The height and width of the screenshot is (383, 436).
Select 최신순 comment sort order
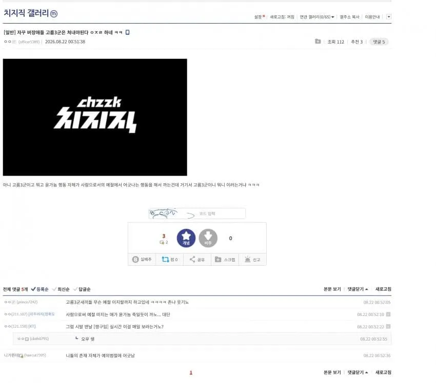61,289
